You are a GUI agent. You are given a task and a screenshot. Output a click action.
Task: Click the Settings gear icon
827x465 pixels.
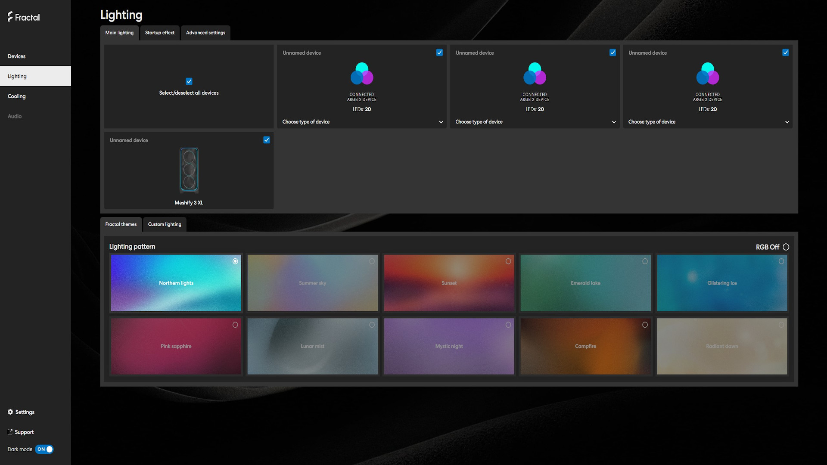pyautogui.click(x=10, y=412)
